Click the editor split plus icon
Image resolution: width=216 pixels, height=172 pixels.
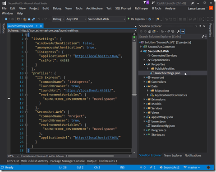click(134, 34)
